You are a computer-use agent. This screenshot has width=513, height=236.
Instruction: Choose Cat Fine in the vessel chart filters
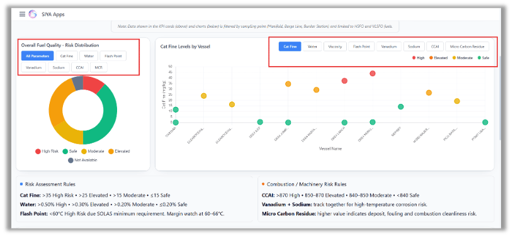(x=290, y=47)
